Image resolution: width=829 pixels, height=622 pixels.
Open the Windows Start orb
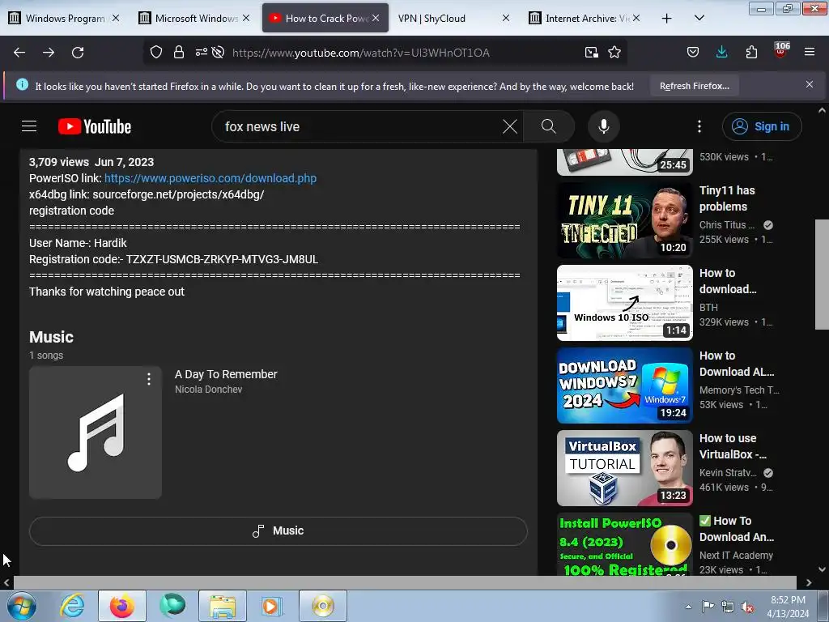22,606
